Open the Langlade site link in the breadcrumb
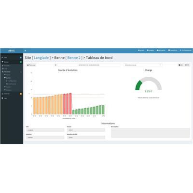 pos(41,57)
